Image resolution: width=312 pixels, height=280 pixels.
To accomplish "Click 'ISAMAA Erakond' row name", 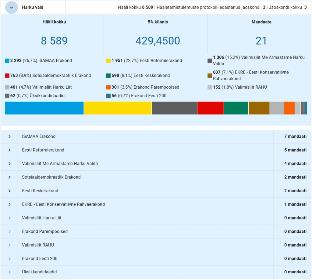I will [39, 136].
